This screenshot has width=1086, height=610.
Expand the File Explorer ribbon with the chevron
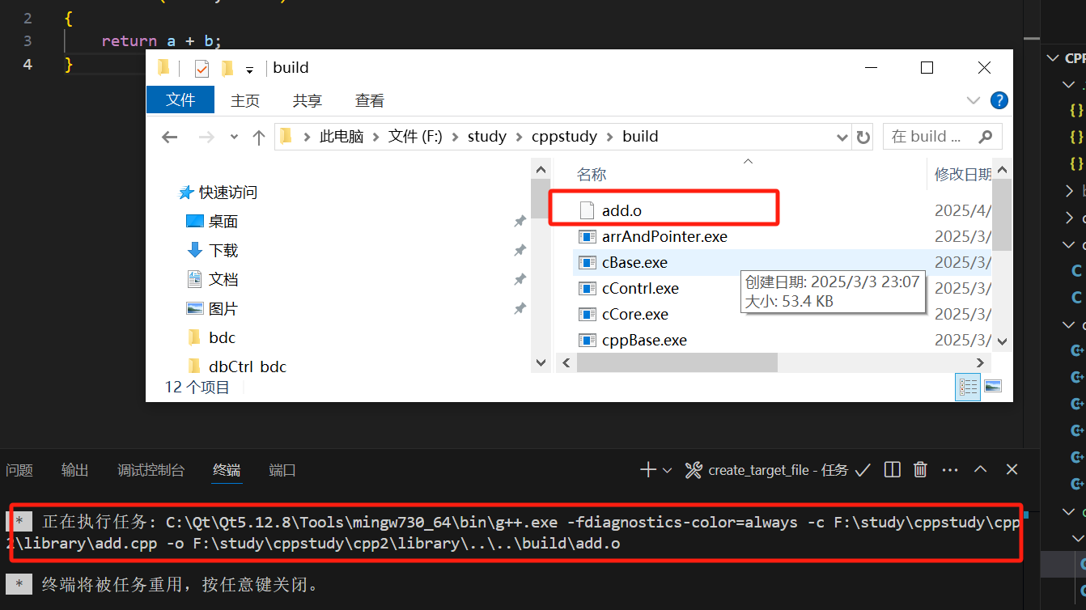(x=974, y=100)
